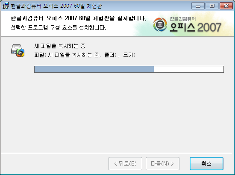The height and width of the screenshot is (175, 235).
Task: Click the 폴더: label in status line
Action: coord(111,55)
